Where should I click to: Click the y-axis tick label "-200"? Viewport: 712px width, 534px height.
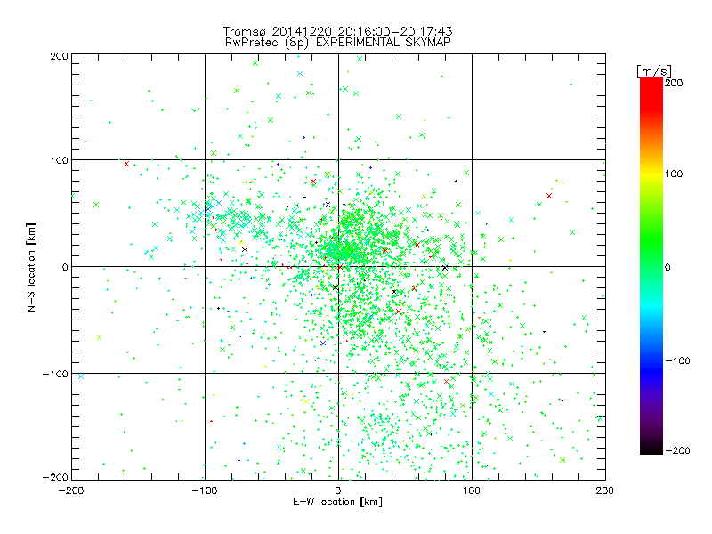click(x=55, y=477)
